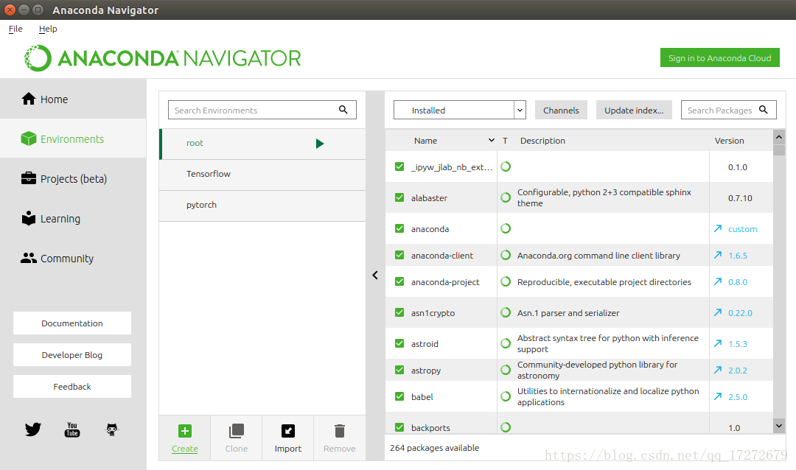Click the type icon for anaconda-client

point(506,255)
